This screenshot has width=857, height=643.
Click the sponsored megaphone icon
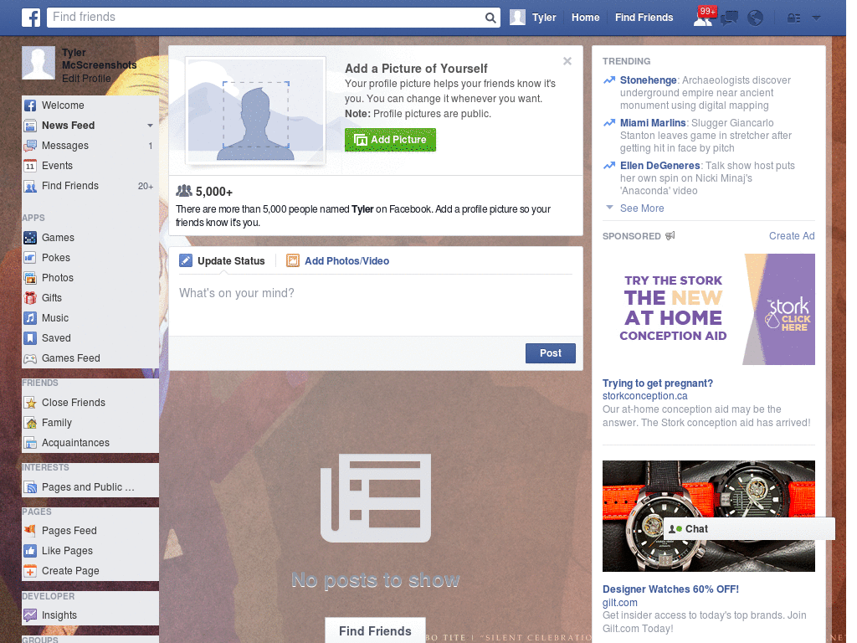pyautogui.click(x=670, y=235)
